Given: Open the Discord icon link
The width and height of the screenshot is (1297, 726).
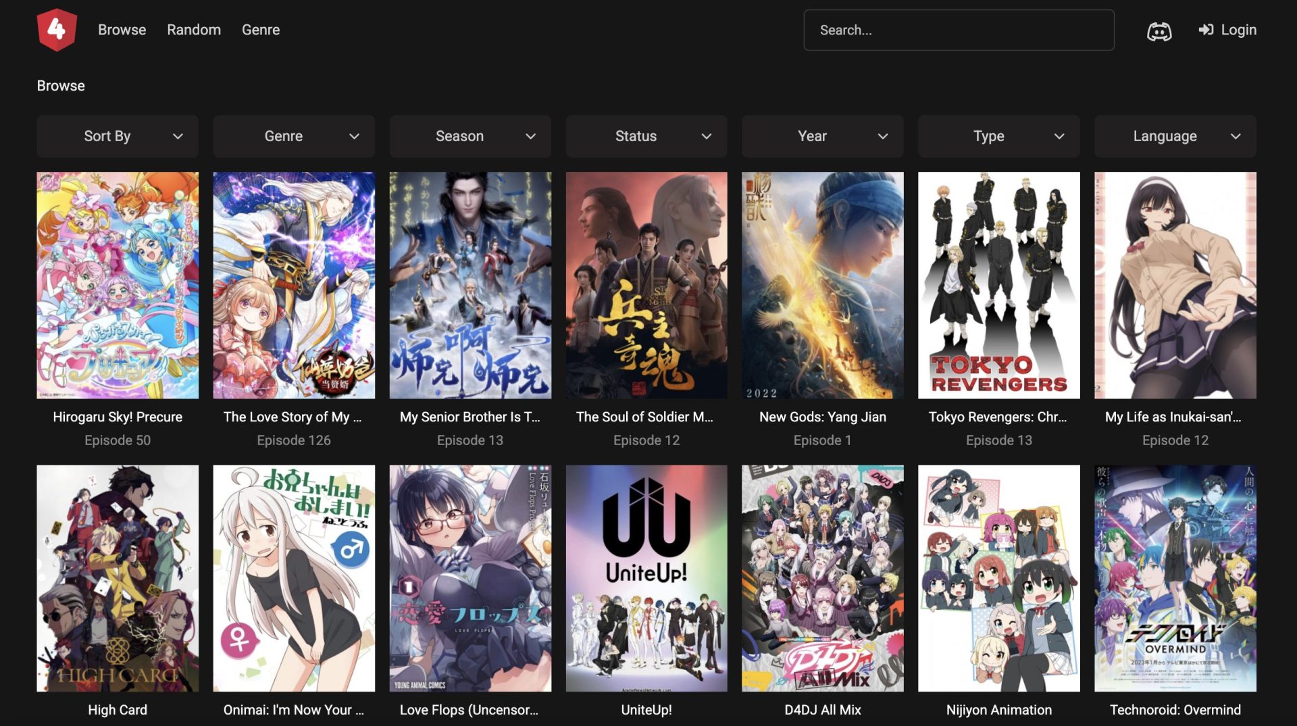Looking at the screenshot, I should (x=1159, y=30).
